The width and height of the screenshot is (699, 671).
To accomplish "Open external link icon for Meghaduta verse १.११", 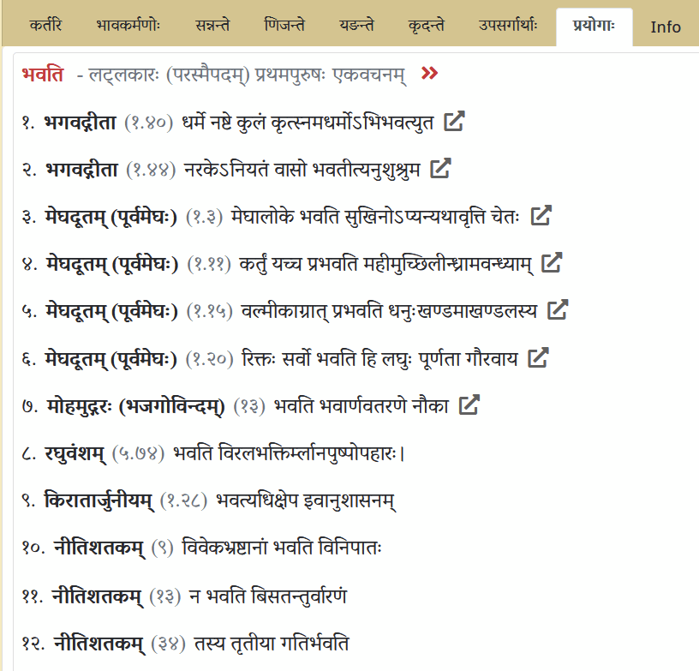I will pos(553,263).
